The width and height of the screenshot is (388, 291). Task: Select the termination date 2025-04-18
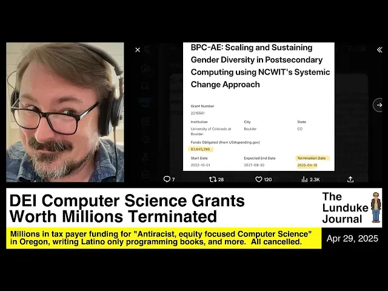307,165
